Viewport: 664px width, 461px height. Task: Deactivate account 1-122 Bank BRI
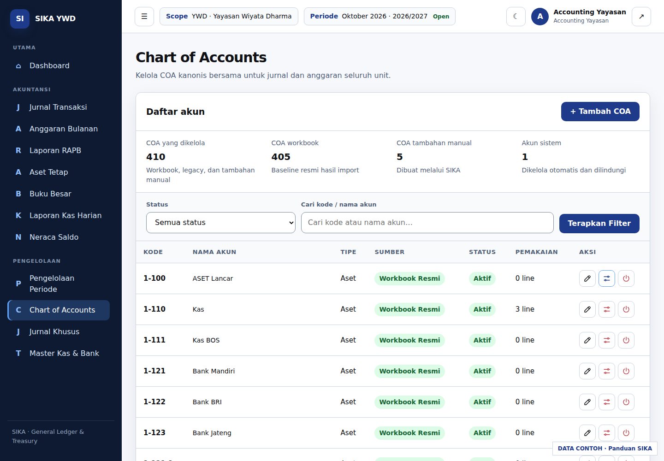pos(626,402)
